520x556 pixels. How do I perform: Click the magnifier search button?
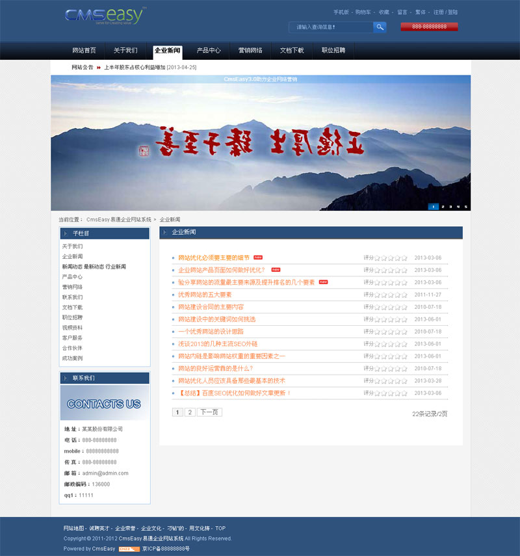pyautogui.click(x=380, y=27)
